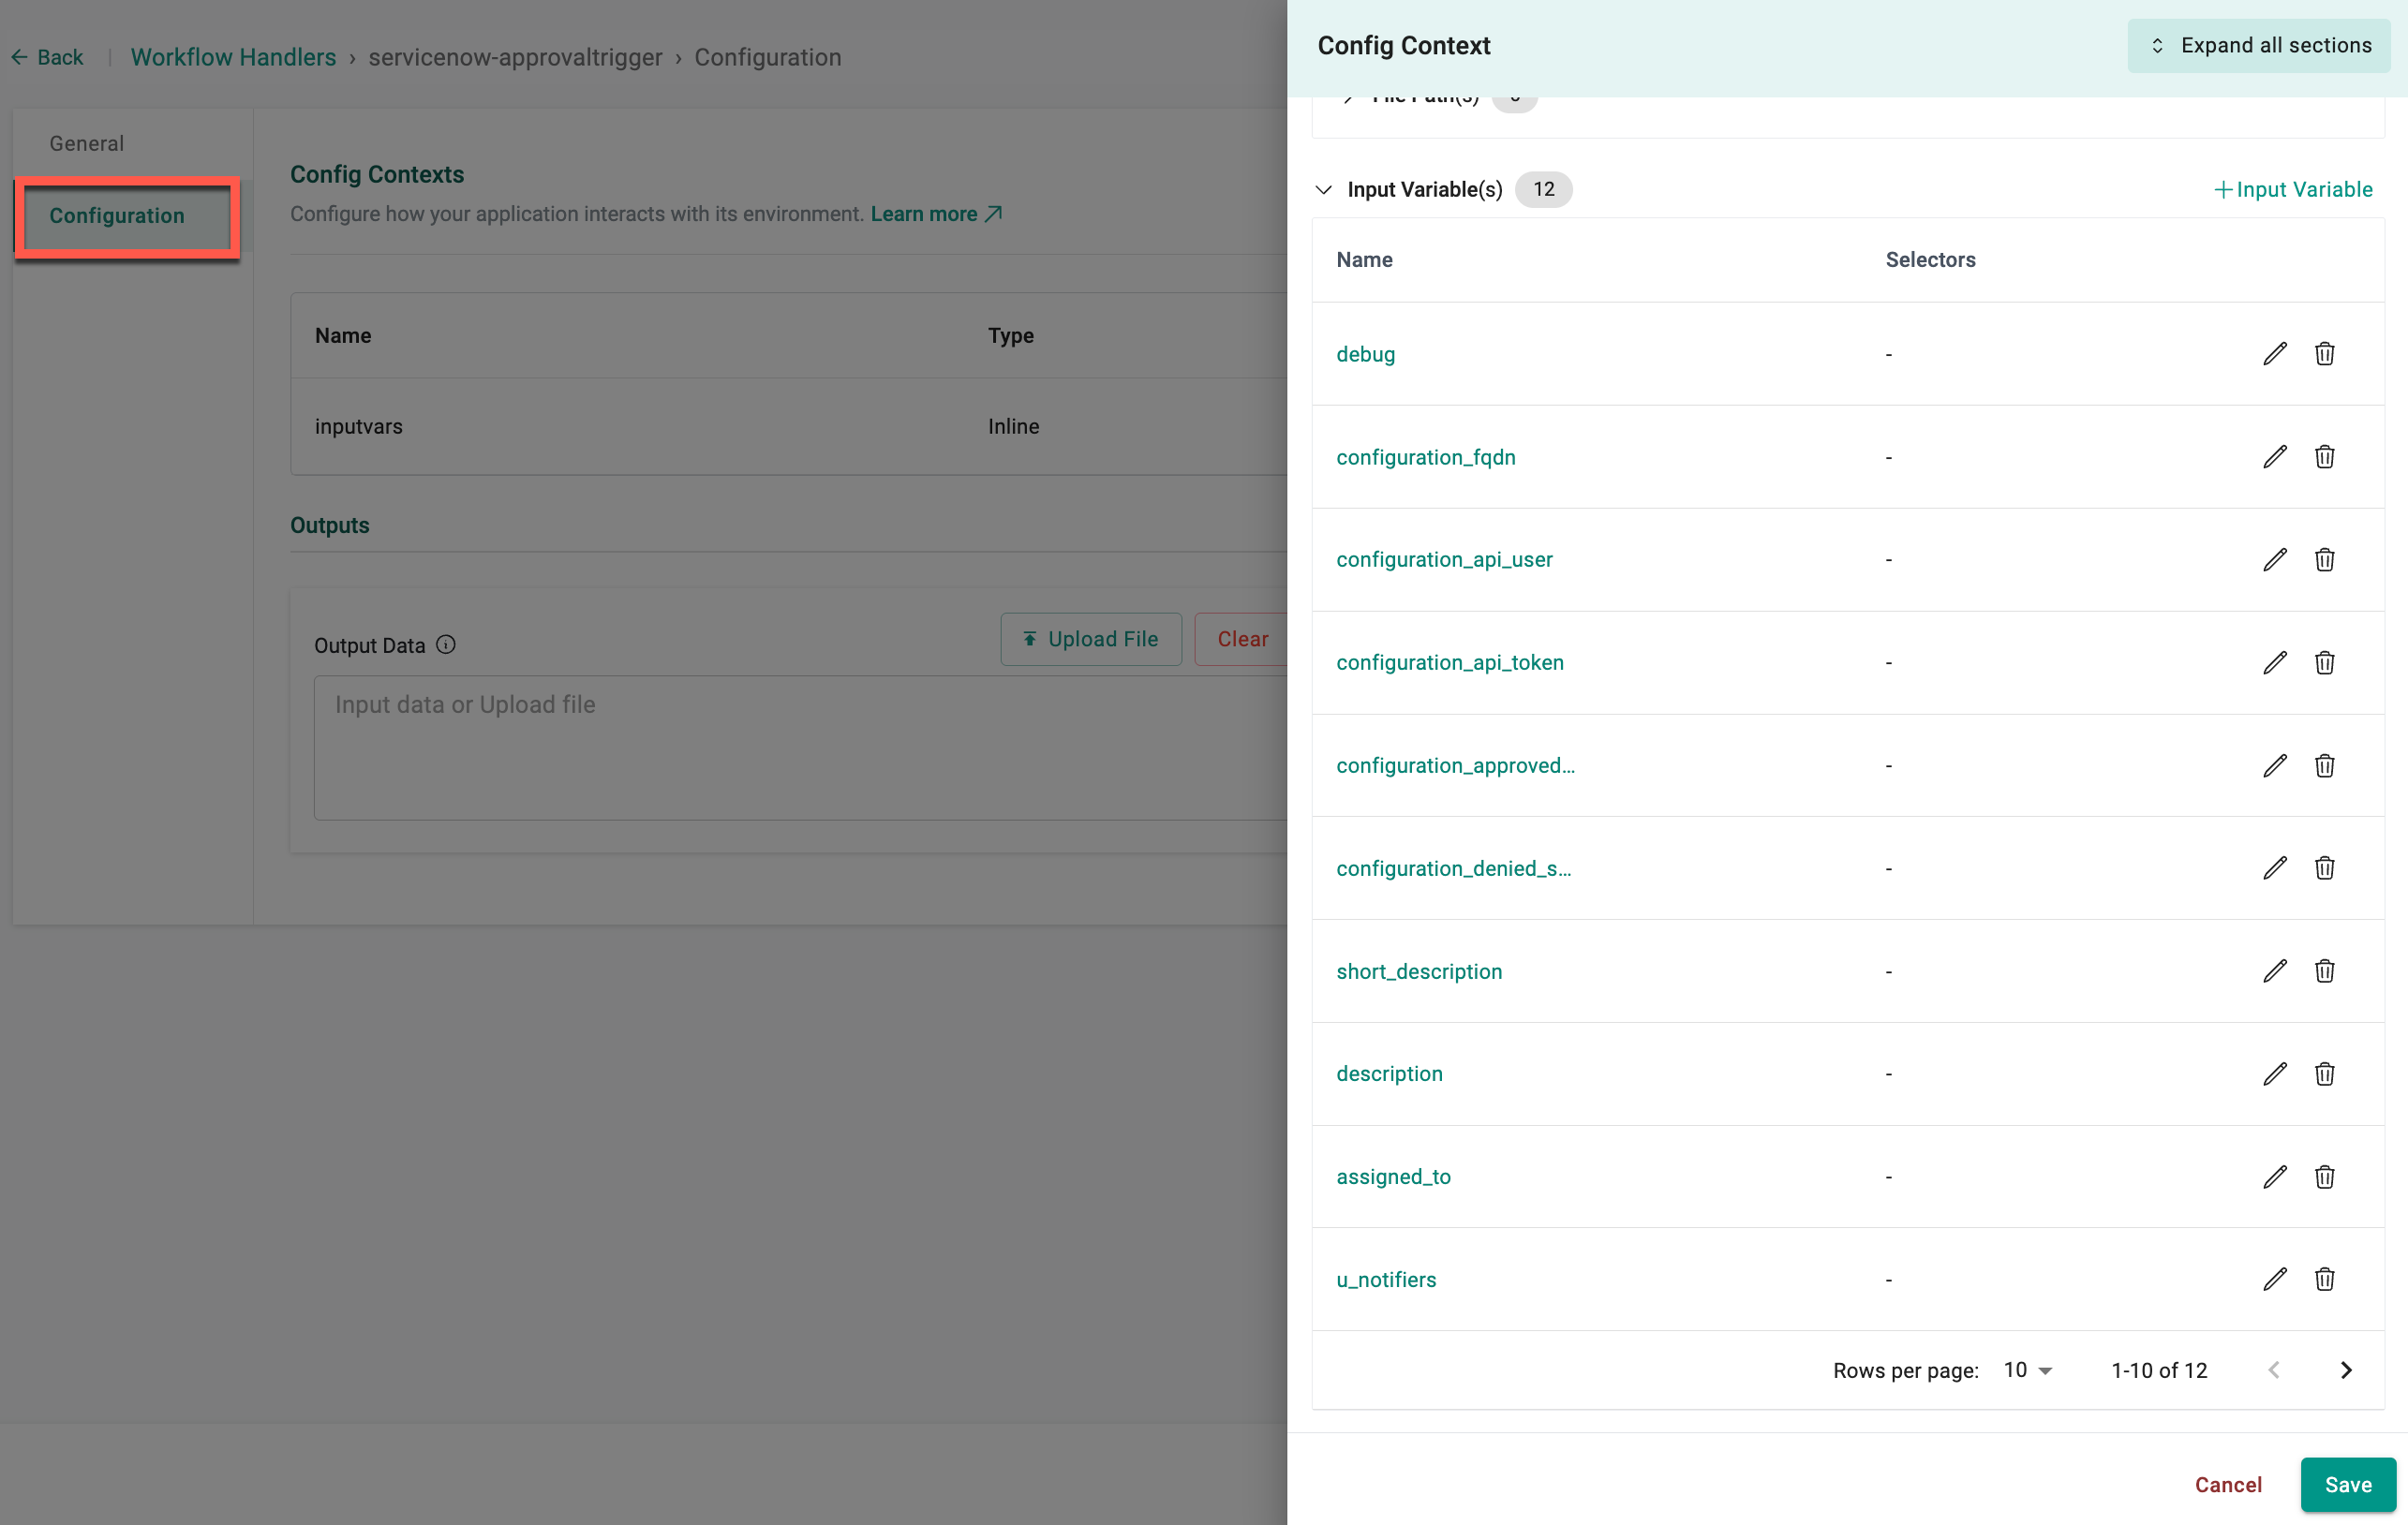The width and height of the screenshot is (2408, 1525).
Task: Collapse the Input Variable(s) section
Action: (x=1323, y=190)
